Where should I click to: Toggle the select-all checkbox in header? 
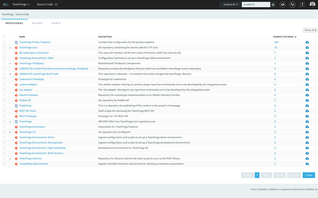(4, 37)
